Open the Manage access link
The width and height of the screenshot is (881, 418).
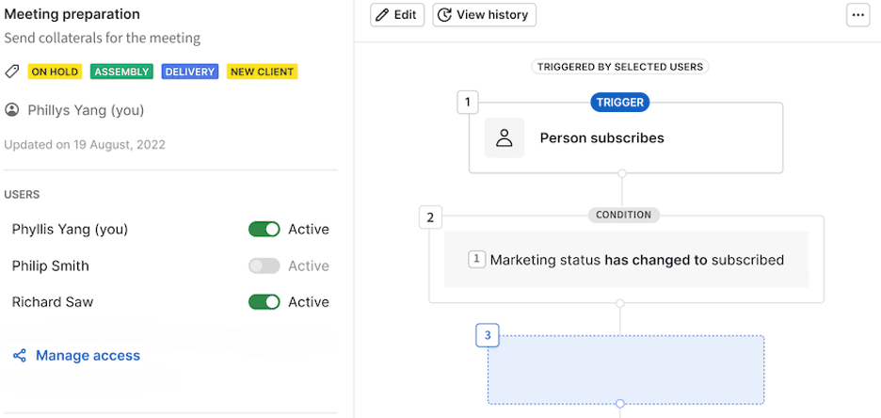pyautogui.click(x=88, y=356)
